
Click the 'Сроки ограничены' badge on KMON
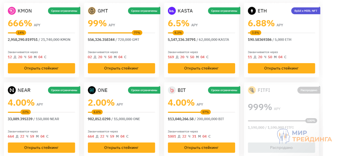pyautogui.click(x=64, y=11)
